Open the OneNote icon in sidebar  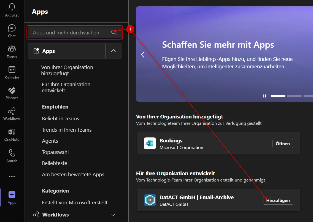[12, 132]
